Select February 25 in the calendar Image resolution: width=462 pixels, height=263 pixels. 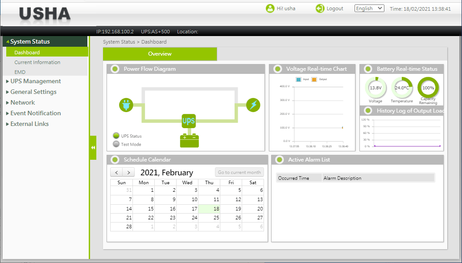216,218
